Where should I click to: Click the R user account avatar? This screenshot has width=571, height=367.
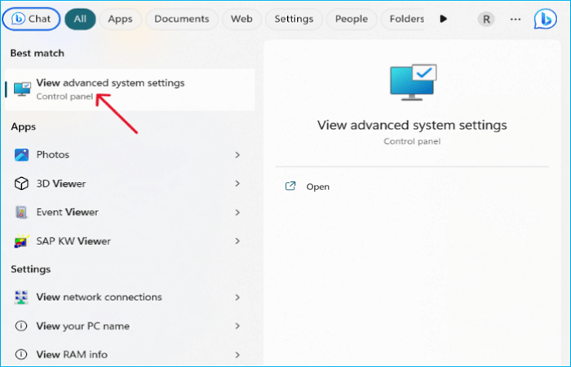[486, 18]
